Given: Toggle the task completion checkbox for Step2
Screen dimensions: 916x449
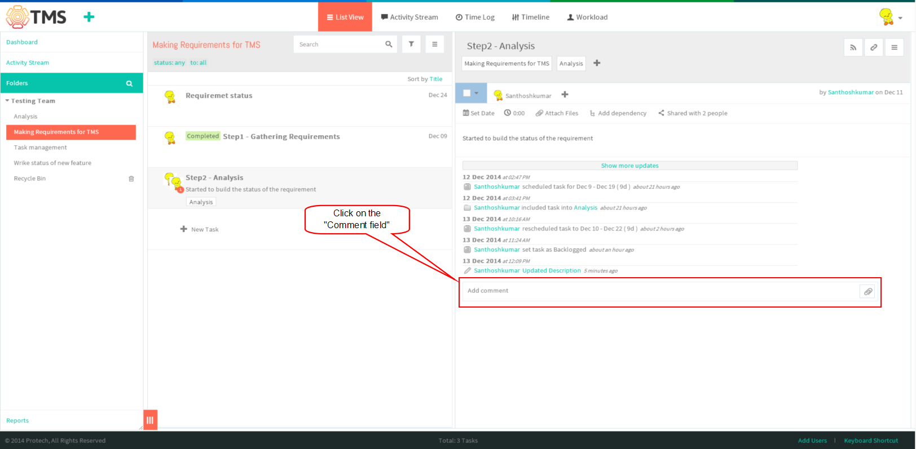Looking at the screenshot, I should (x=467, y=93).
